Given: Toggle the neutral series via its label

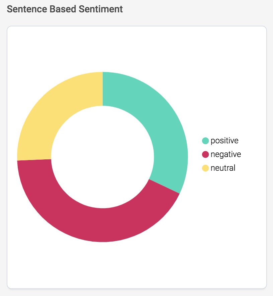Looking at the screenshot, I should [223, 168].
